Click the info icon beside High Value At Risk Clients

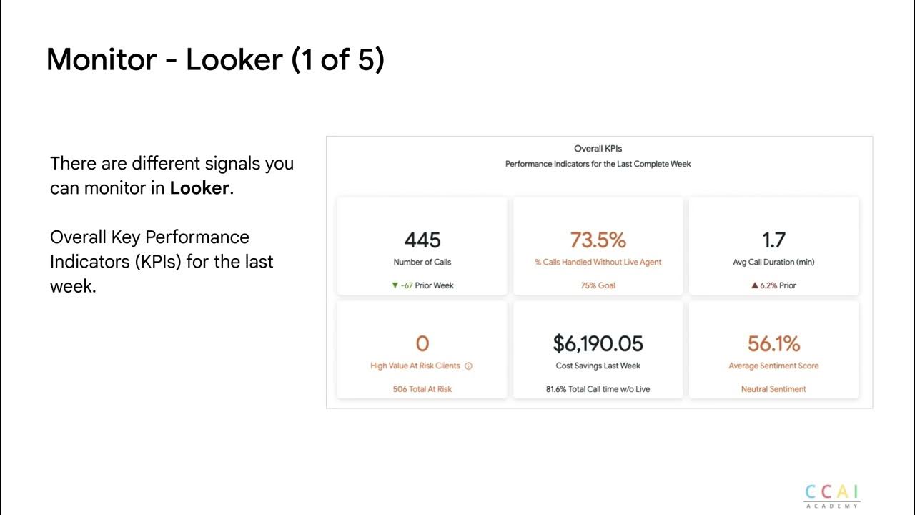pos(469,366)
